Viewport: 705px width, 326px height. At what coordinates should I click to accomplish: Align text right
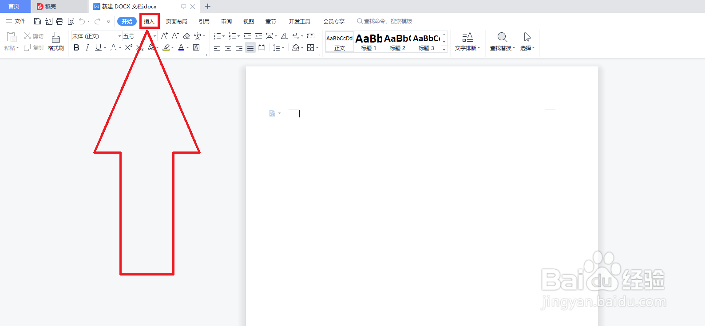[x=239, y=47]
